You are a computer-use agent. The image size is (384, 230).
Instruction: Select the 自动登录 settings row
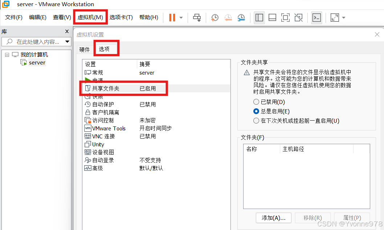(156, 160)
